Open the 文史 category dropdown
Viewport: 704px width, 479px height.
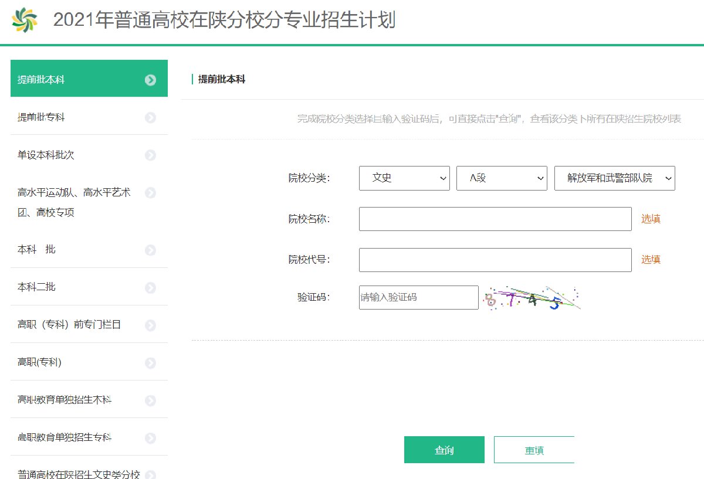pos(404,178)
